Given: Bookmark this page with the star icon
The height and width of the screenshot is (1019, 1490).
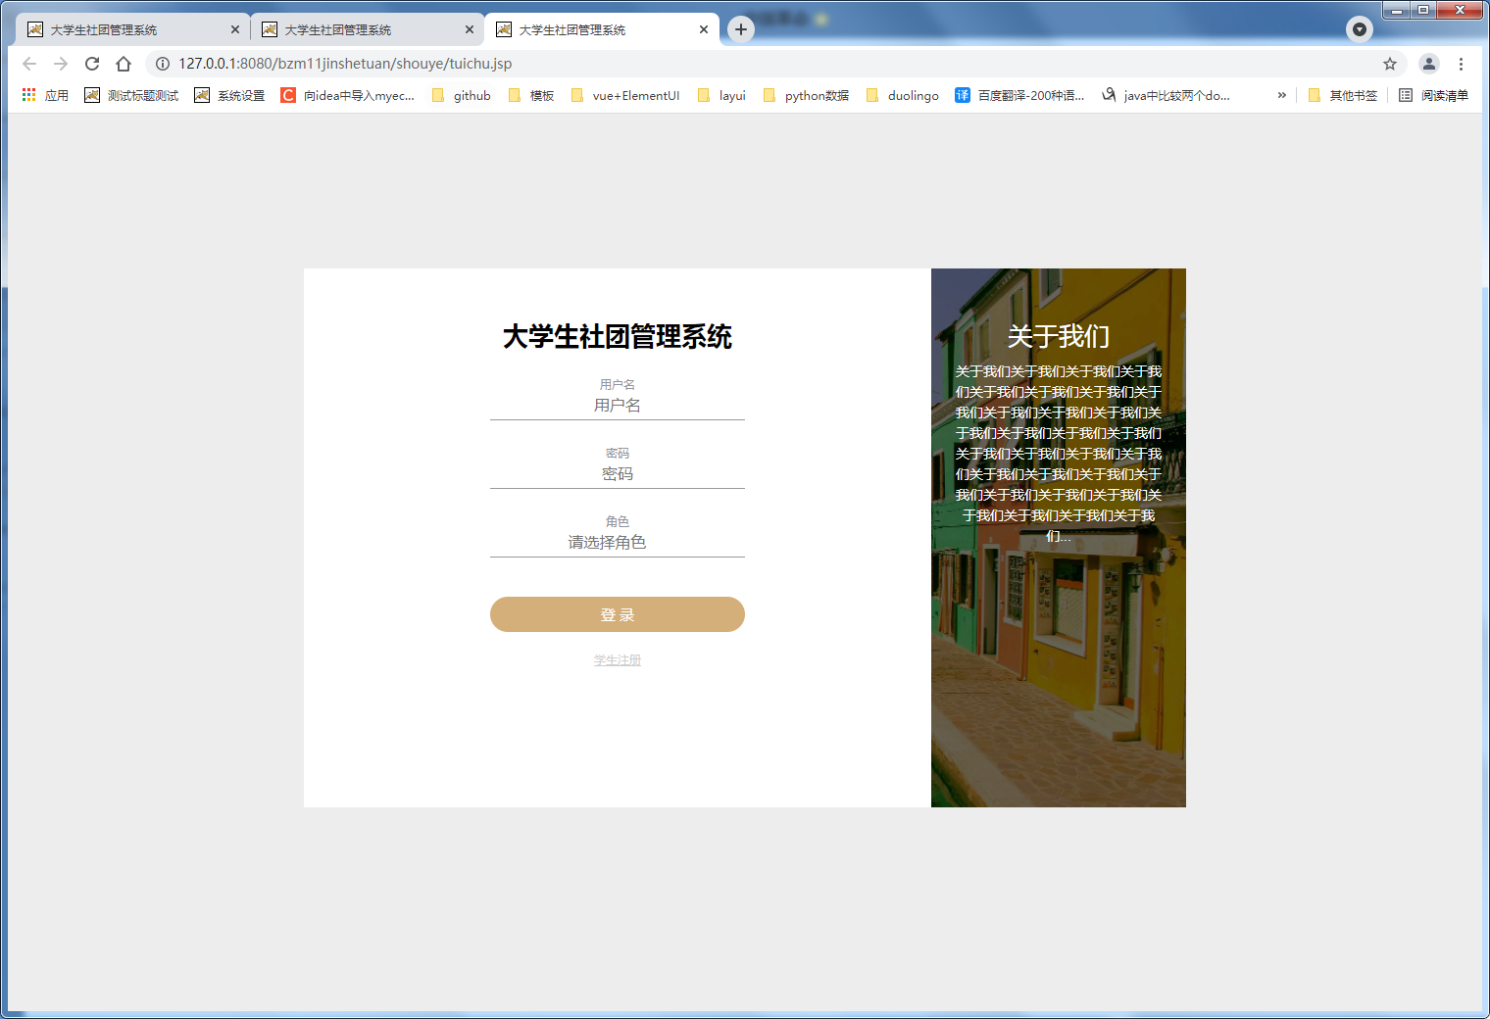Looking at the screenshot, I should 1390,64.
